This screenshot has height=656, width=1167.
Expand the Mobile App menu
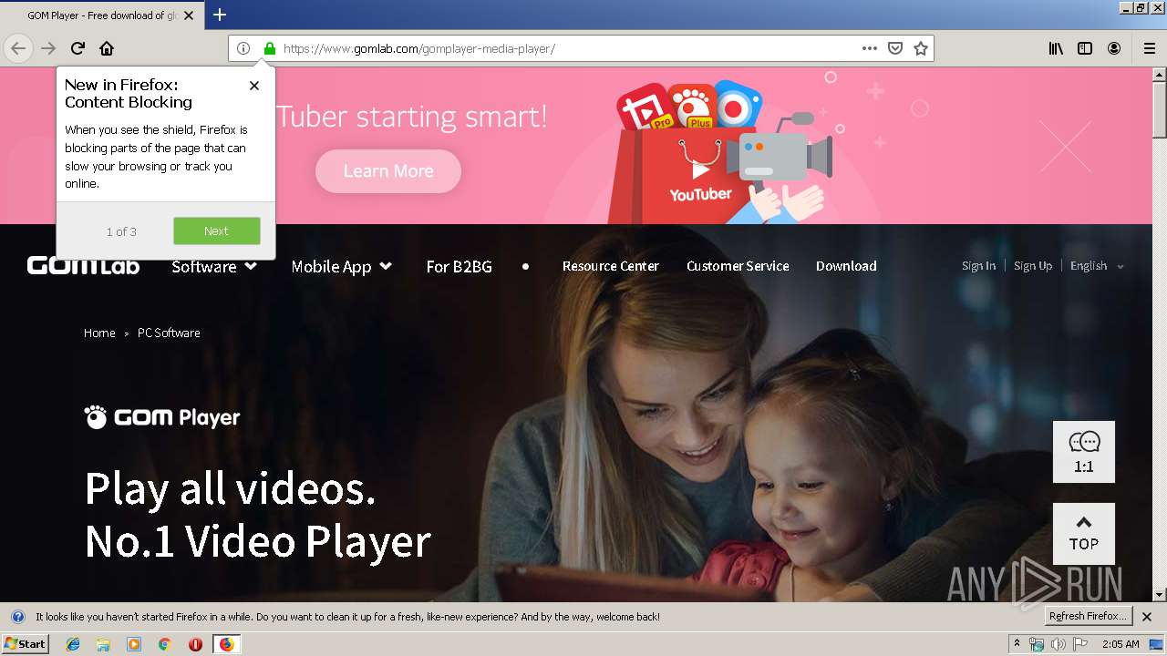[341, 266]
